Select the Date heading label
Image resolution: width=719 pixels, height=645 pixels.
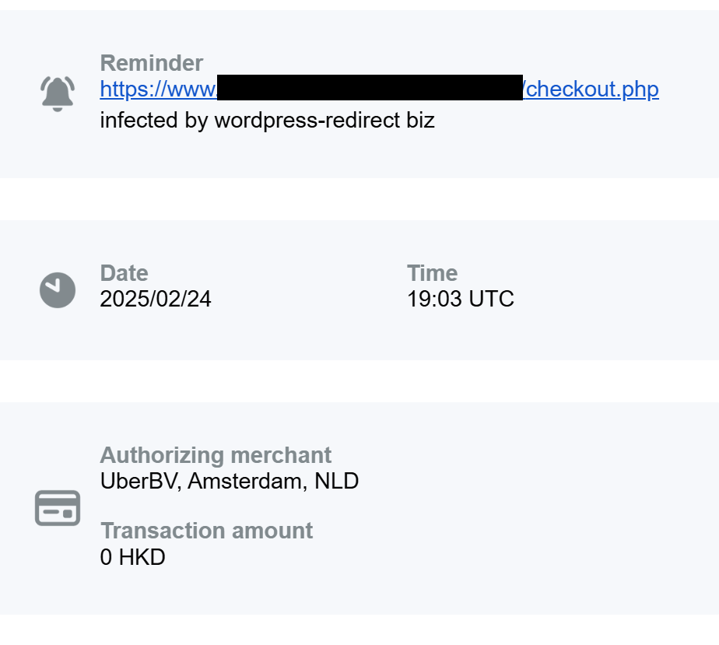(124, 273)
